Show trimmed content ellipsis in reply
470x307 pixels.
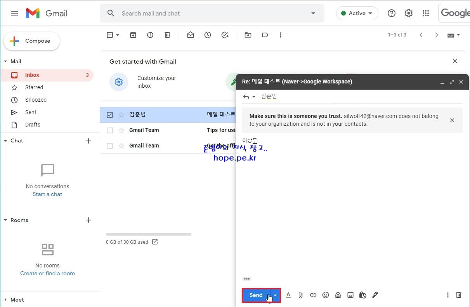247,279
